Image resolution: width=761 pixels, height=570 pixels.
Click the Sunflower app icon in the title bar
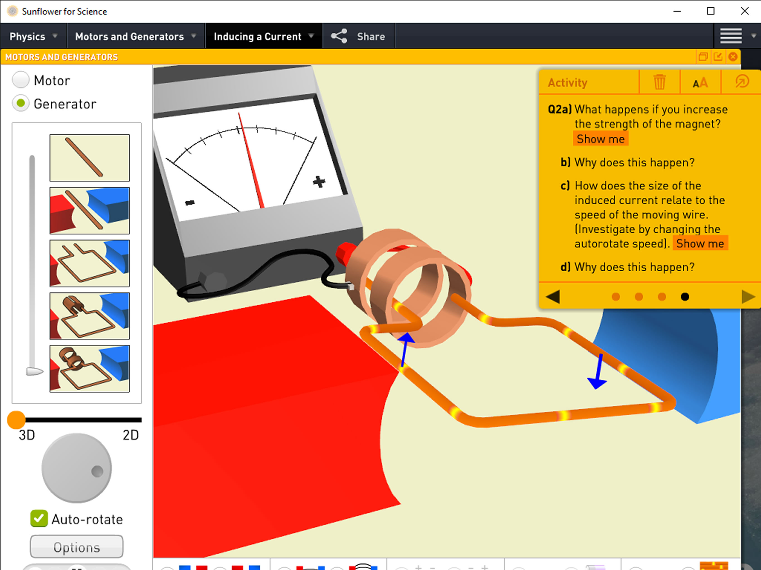pyautogui.click(x=12, y=11)
